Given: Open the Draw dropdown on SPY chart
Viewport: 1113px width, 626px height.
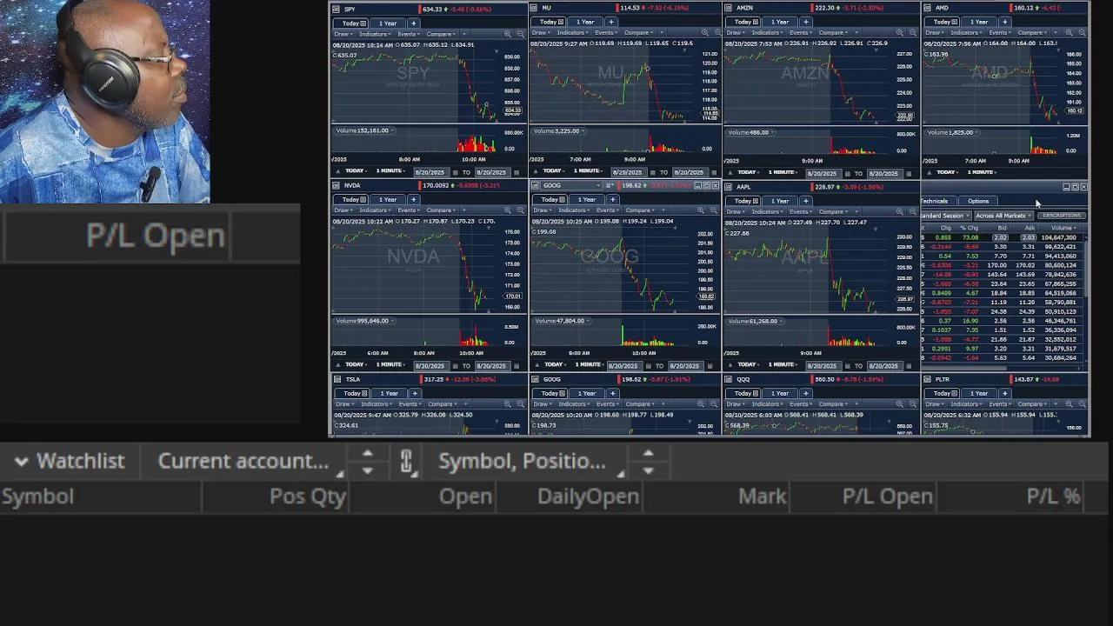Looking at the screenshot, I should [x=343, y=34].
